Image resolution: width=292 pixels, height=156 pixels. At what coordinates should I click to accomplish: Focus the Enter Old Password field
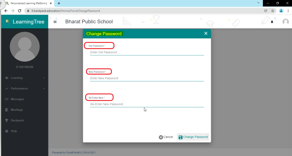[147, 52]
